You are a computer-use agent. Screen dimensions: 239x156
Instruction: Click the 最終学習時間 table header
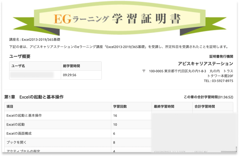[x=164, y=107]
